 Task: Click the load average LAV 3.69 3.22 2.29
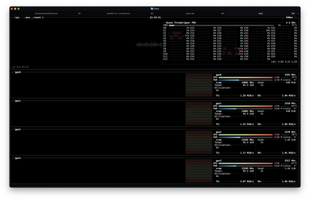point(284,62)
